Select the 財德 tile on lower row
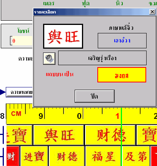 67,156
